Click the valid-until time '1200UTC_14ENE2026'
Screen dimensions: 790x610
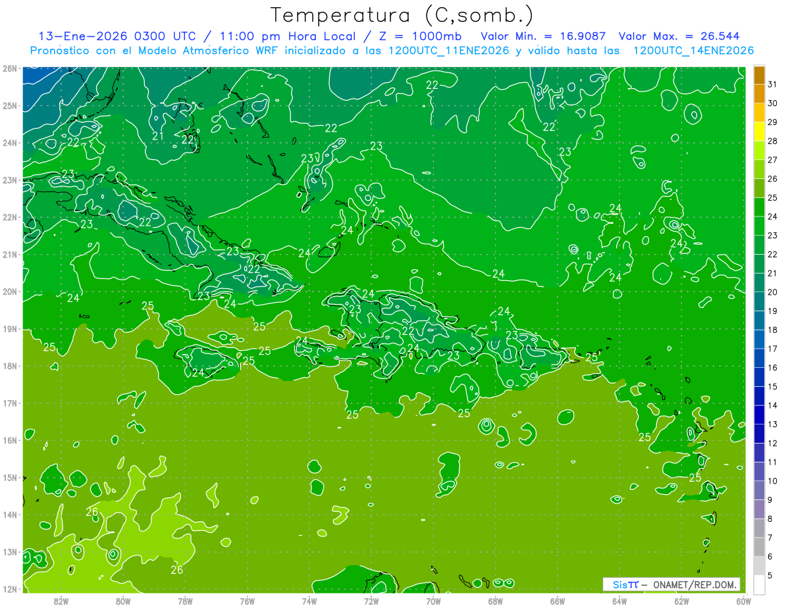point(693,51)
